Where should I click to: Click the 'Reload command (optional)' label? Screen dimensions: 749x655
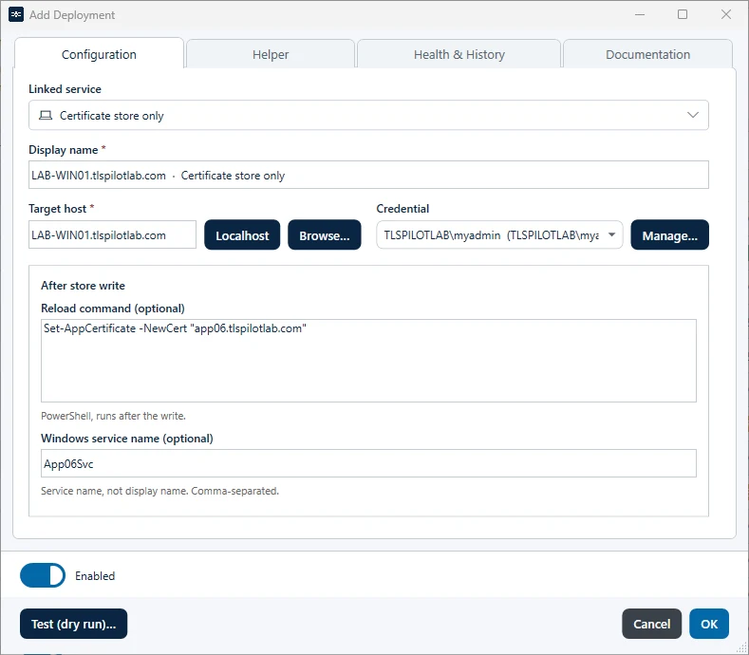coord(113,309)
